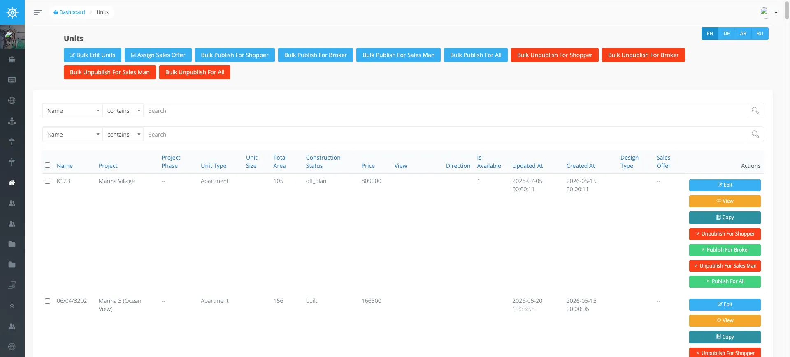This screenshot has height=357, width=790.
Task: Open the first Name filter dropdown
Action: pyautogui.click(x=72, y=111)
